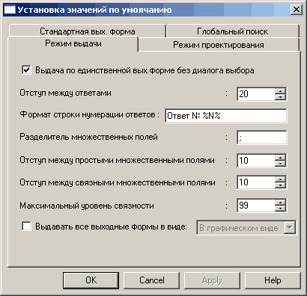Increase Отступ между ответами spinner value
Viewport: 307px width, 296px height.
pos(280,90)
